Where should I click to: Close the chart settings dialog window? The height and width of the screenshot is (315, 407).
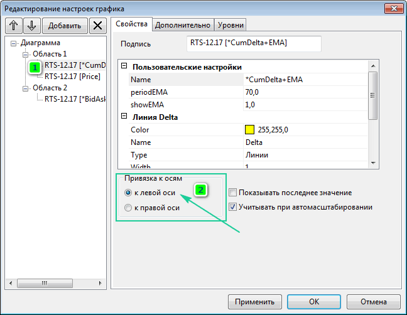coord(394,8)
